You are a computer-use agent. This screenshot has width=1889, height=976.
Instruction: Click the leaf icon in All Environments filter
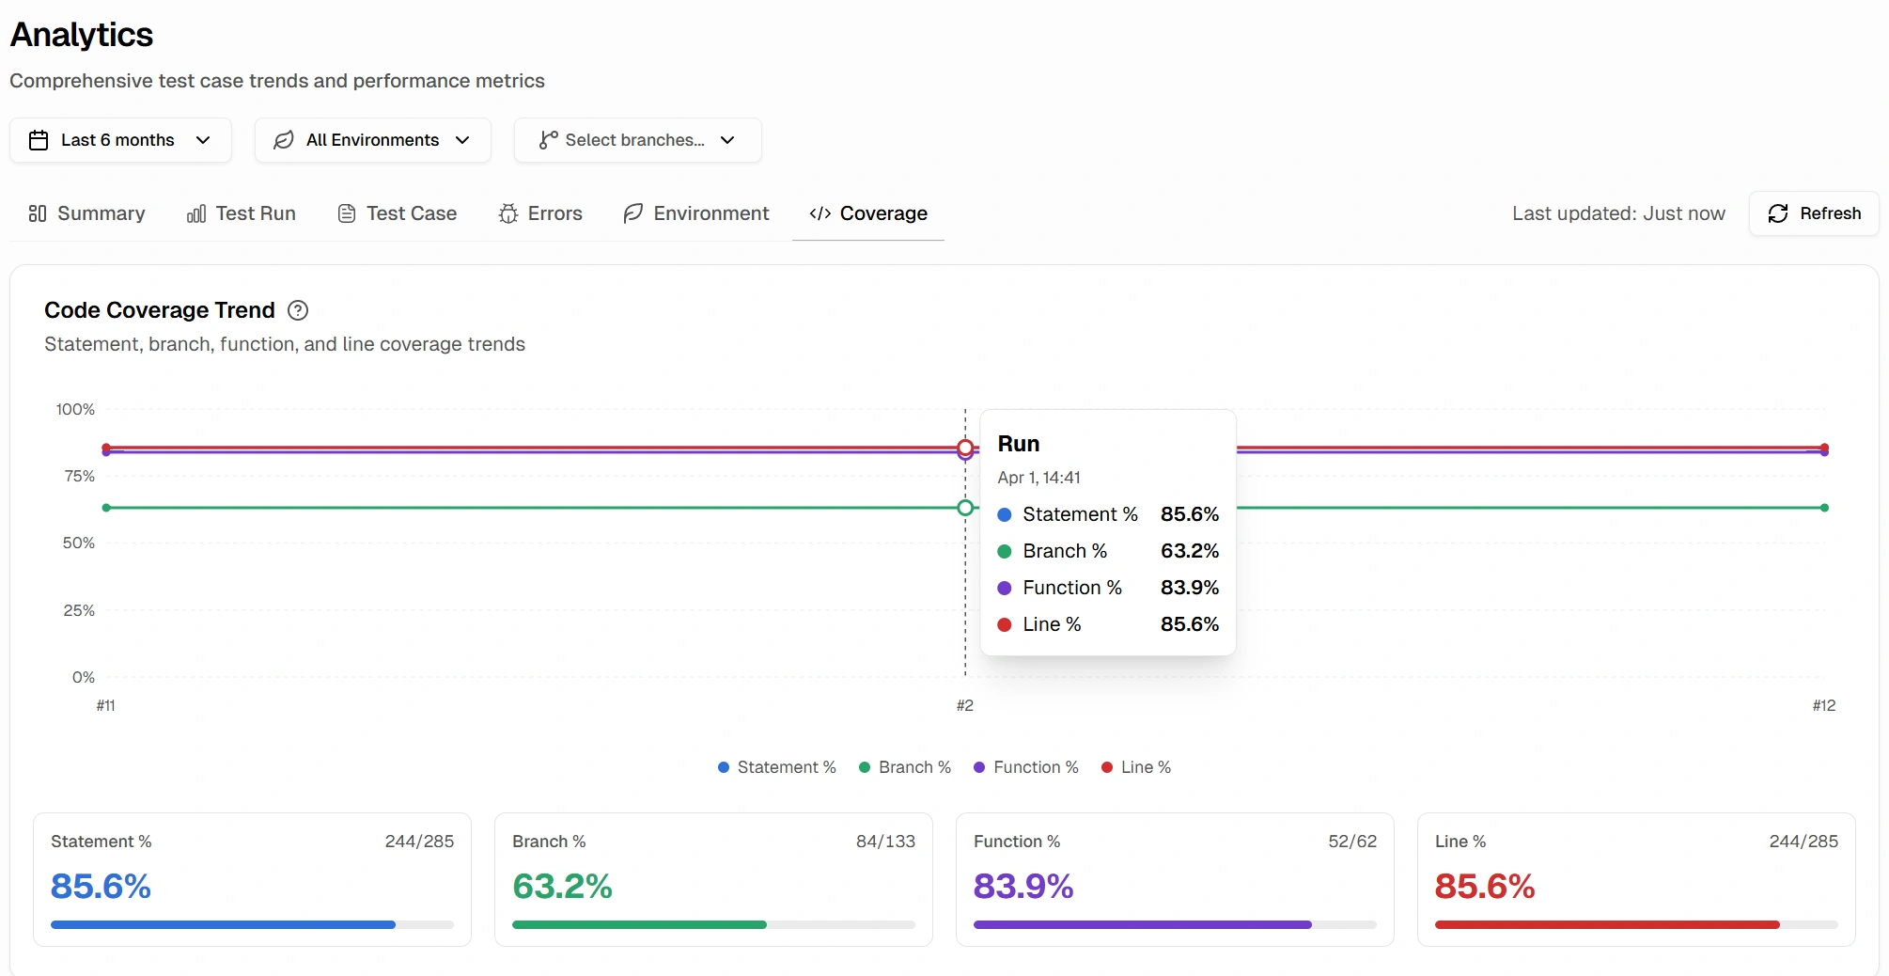point(284,140)
